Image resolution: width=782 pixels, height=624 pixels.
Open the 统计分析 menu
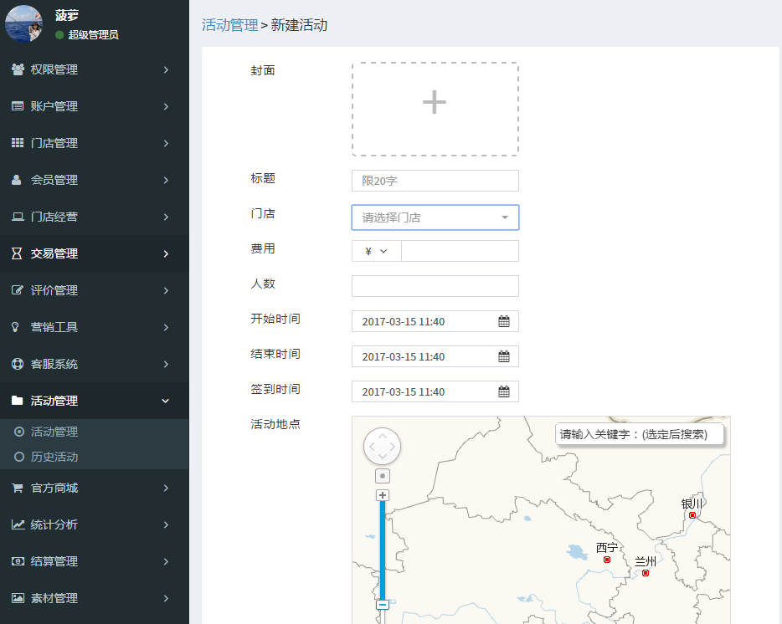point(95,524)
